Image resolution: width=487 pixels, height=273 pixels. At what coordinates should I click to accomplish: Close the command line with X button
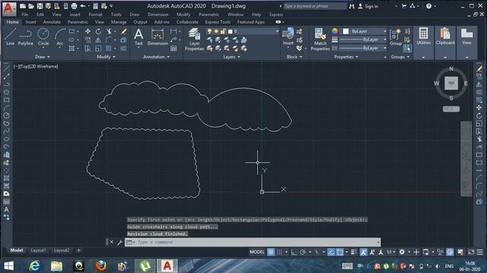coord(112,242)
